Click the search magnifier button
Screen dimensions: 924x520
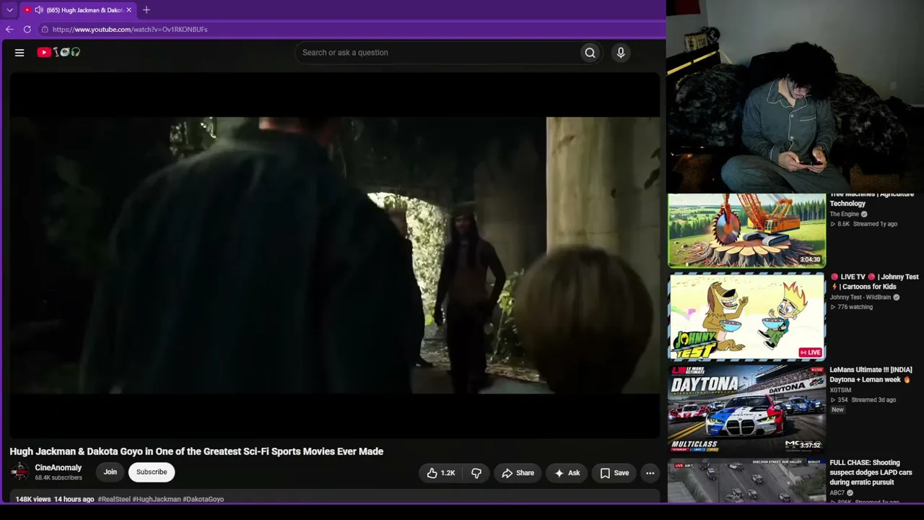click(x=590, y=53)
